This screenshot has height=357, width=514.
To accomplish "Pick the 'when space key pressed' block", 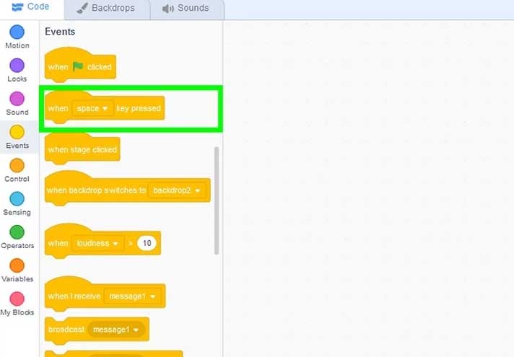I will click(x=104, y=107).
